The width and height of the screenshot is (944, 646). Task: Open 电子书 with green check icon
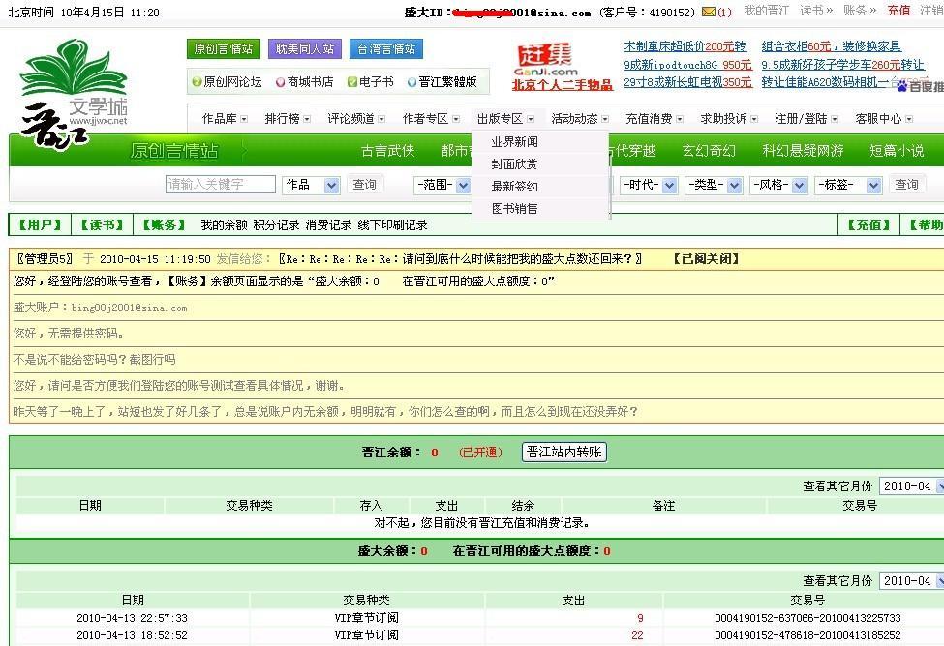pyautogui.click(x=370, y=82)
